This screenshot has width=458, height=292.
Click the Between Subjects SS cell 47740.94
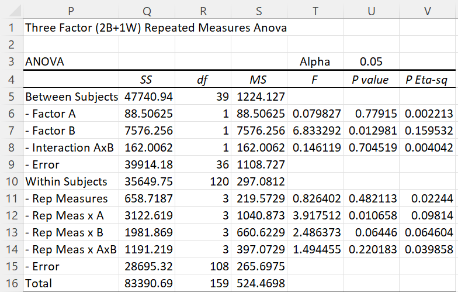pos(147,97)
